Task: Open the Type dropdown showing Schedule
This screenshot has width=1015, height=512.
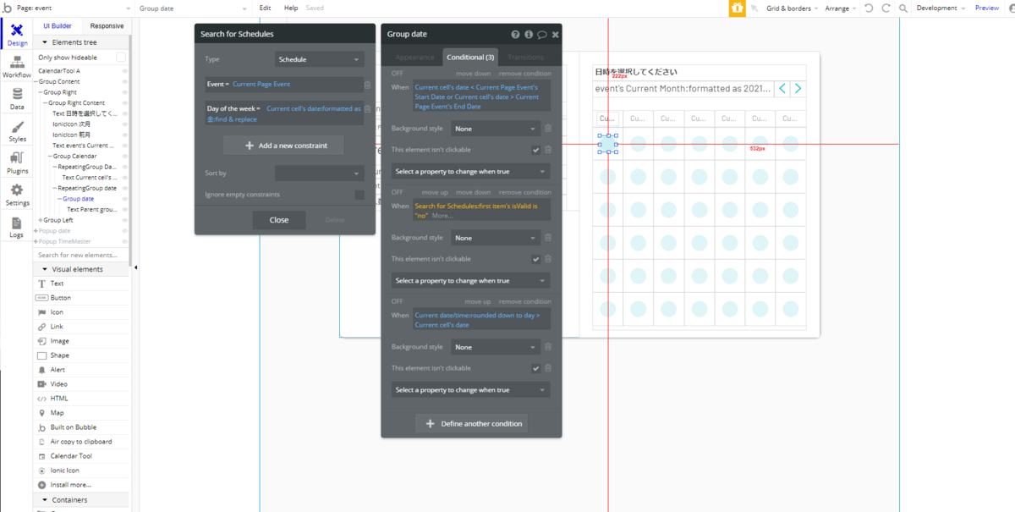Action: coord(320,59)
